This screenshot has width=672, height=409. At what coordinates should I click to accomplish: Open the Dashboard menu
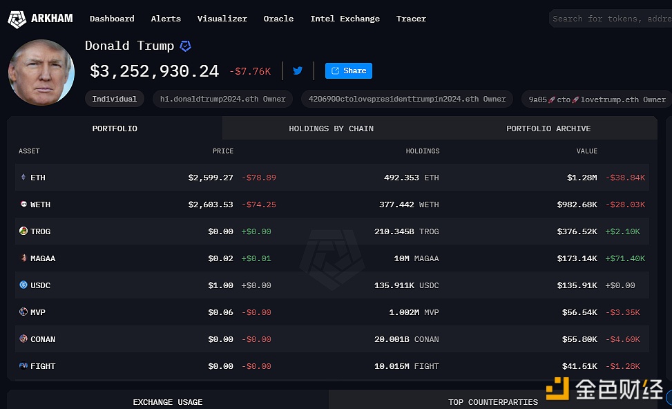(112, 19)
